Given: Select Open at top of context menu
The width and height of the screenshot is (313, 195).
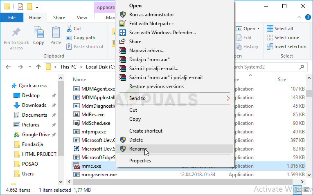Looking at the screenshot, I should point(175,6).
